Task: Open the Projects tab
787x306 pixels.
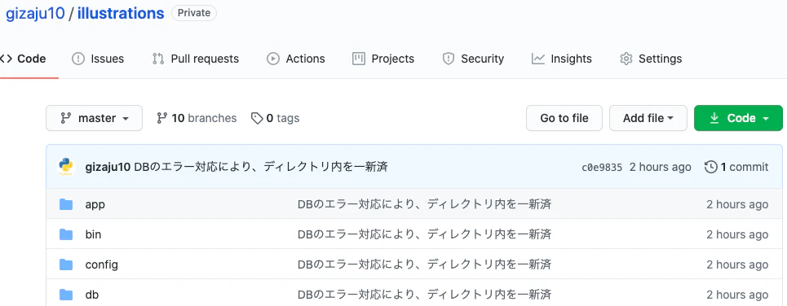Action: (x=383, y=59)
